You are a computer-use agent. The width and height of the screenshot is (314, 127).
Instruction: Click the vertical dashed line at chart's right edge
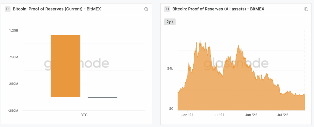tap(305, 61)
